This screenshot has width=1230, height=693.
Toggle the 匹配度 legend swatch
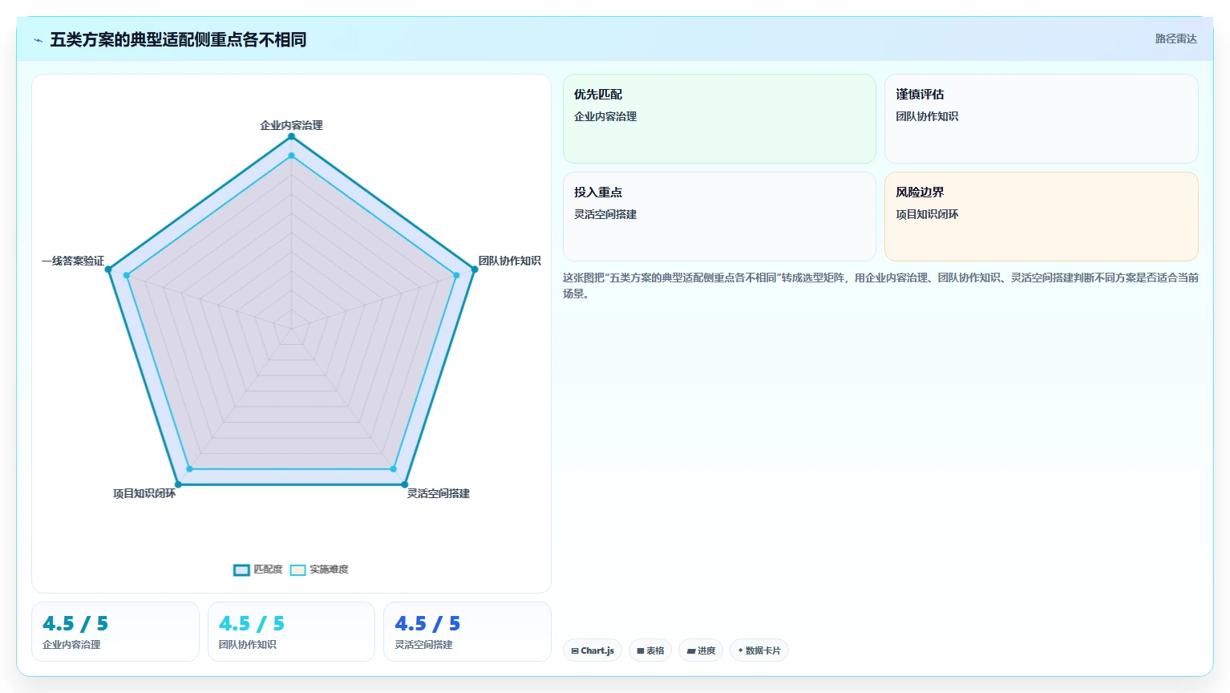click(241, 570)
